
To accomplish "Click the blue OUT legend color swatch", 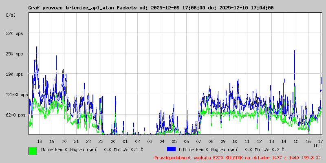I will click(x=171, y=149).
